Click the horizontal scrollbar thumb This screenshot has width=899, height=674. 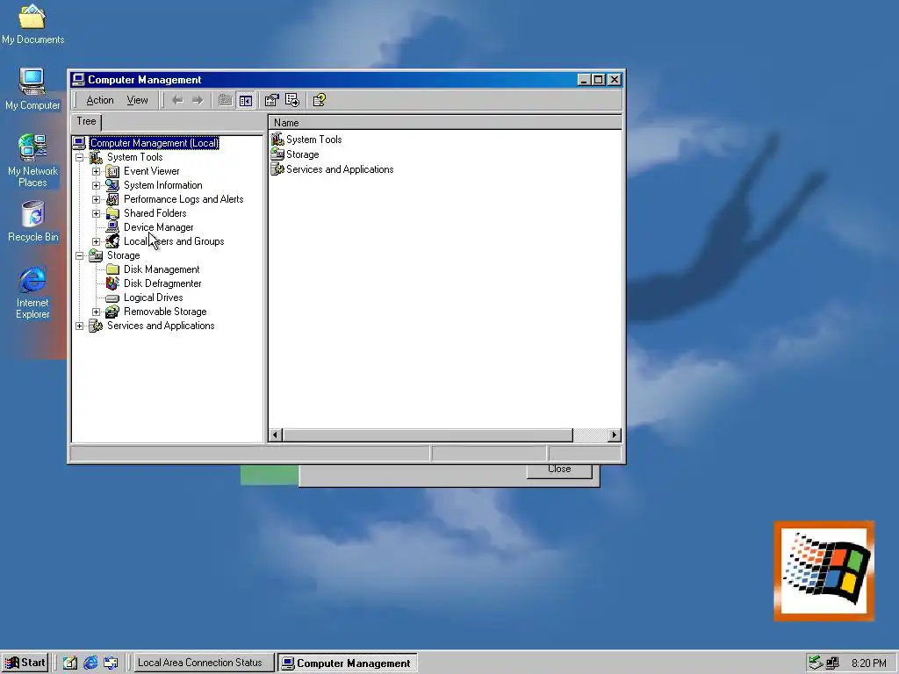pos(428,435)
